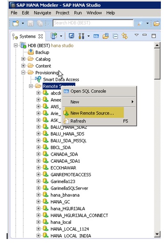Open SQL console via toolbar SQL icon

click(96, 36)
